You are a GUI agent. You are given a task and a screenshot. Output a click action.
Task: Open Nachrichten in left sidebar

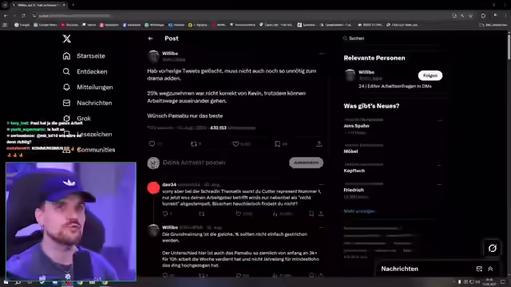click(87, 103)
